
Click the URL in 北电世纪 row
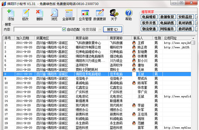click(x=177, y=96)
